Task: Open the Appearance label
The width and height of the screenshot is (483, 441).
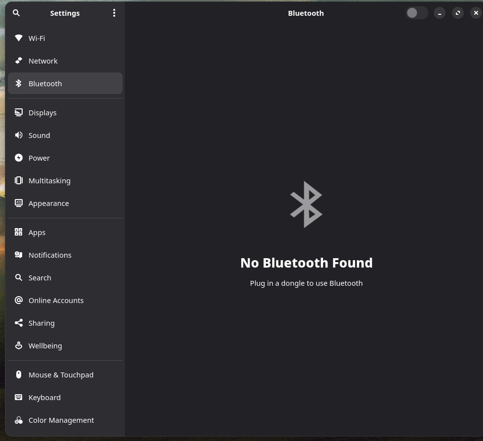Action: (x=49, y=204)
